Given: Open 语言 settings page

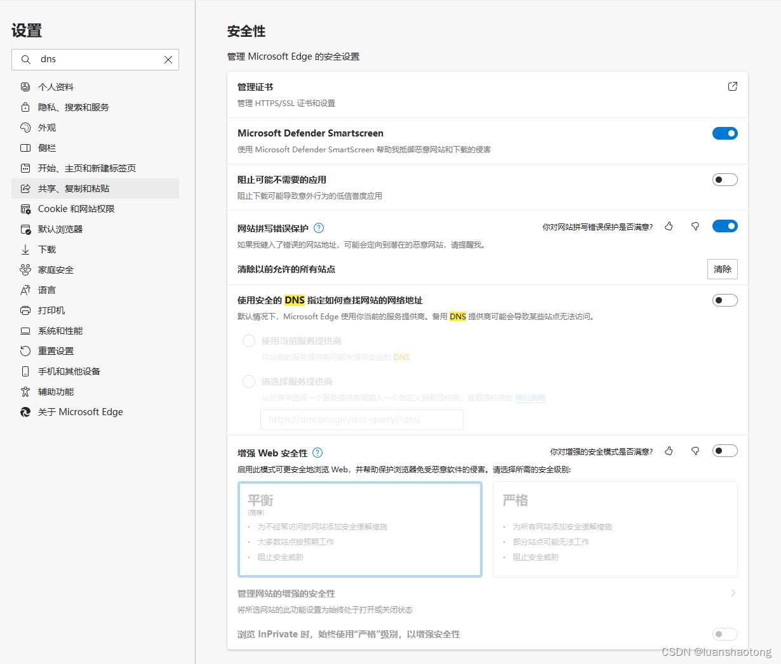Looking at the screenshot, I should point(95,290).
